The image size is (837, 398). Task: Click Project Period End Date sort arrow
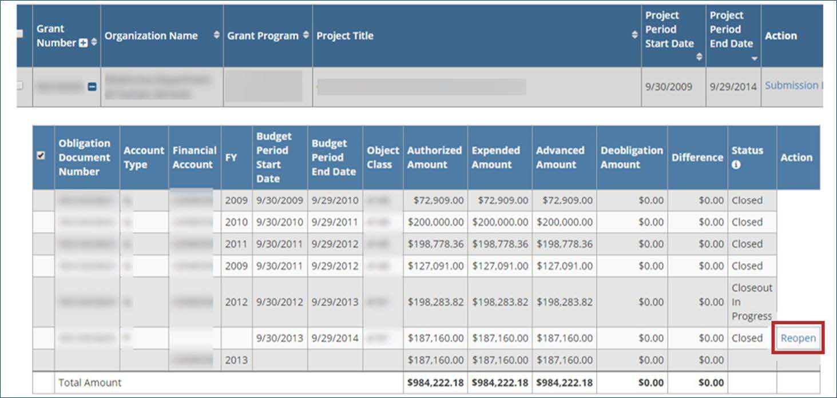click(754, 58)
